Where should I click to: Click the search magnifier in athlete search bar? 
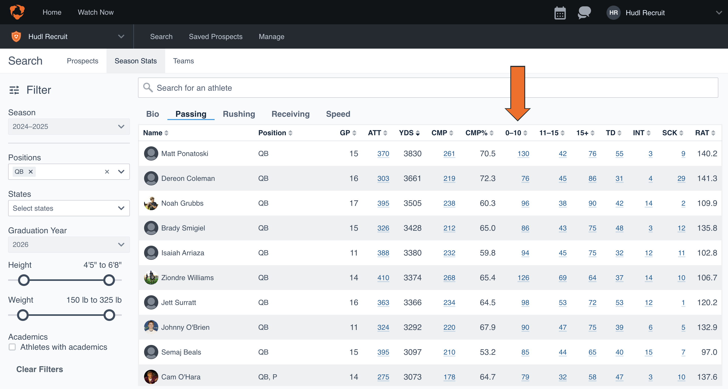tap(148, 87)
